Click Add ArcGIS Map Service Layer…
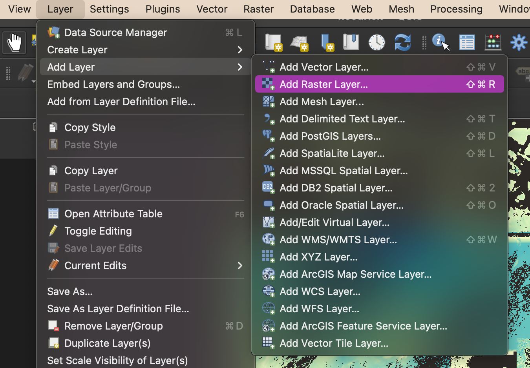This screenshot has width=530, height=368. click(380, 274)
